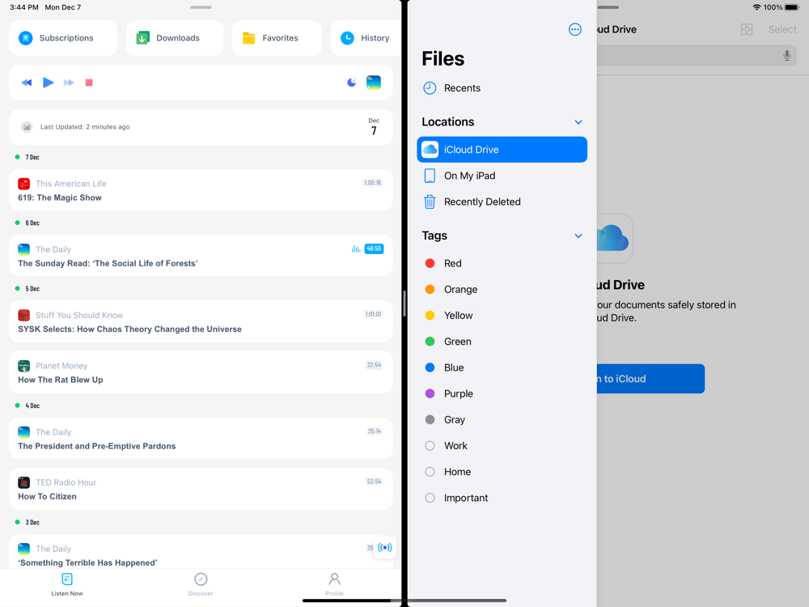Switch Files view with grid icon
This screenshot has width=809, height=607.
(747, 29)
